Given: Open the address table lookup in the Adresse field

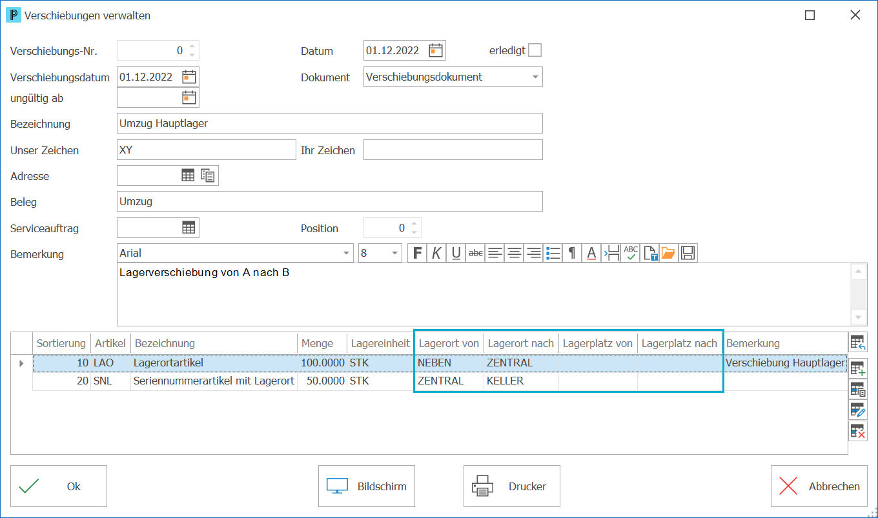Looking at the screenshot, I should click(188, 175).
